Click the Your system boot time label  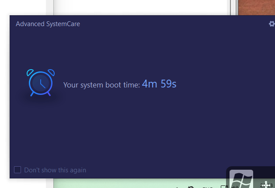101,85
